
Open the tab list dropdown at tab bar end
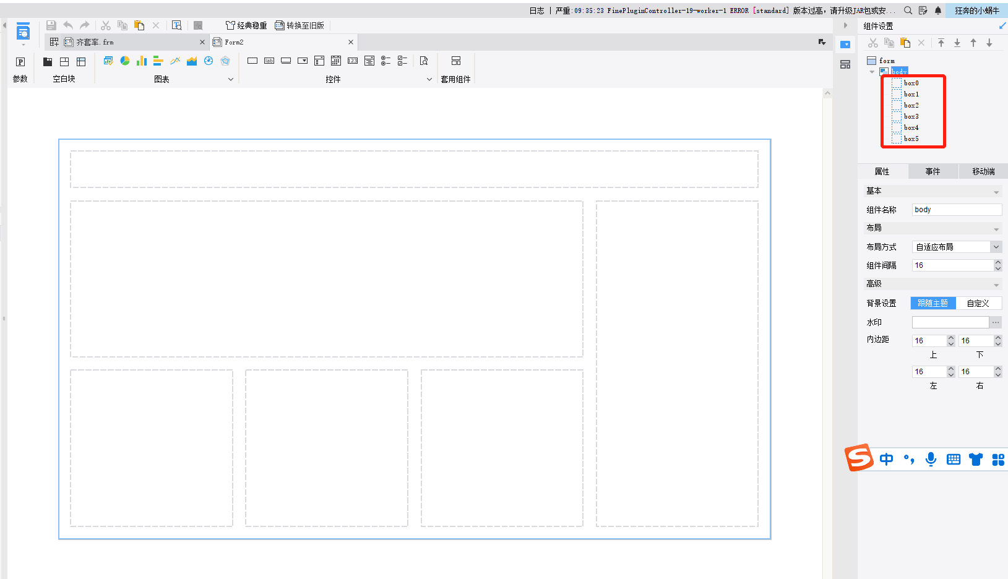(x=822, y=42)
